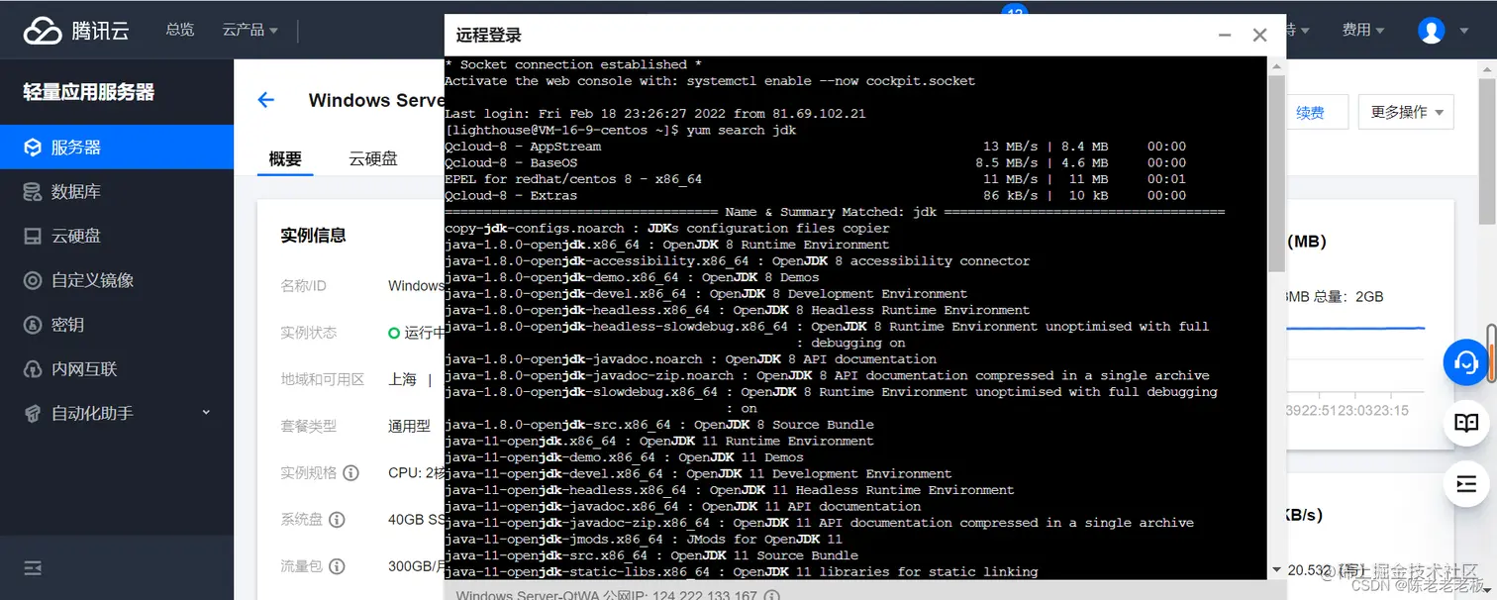Expand the 自动化助手 sidebar group
The image size is (1497, 600).
pos(206,413)
